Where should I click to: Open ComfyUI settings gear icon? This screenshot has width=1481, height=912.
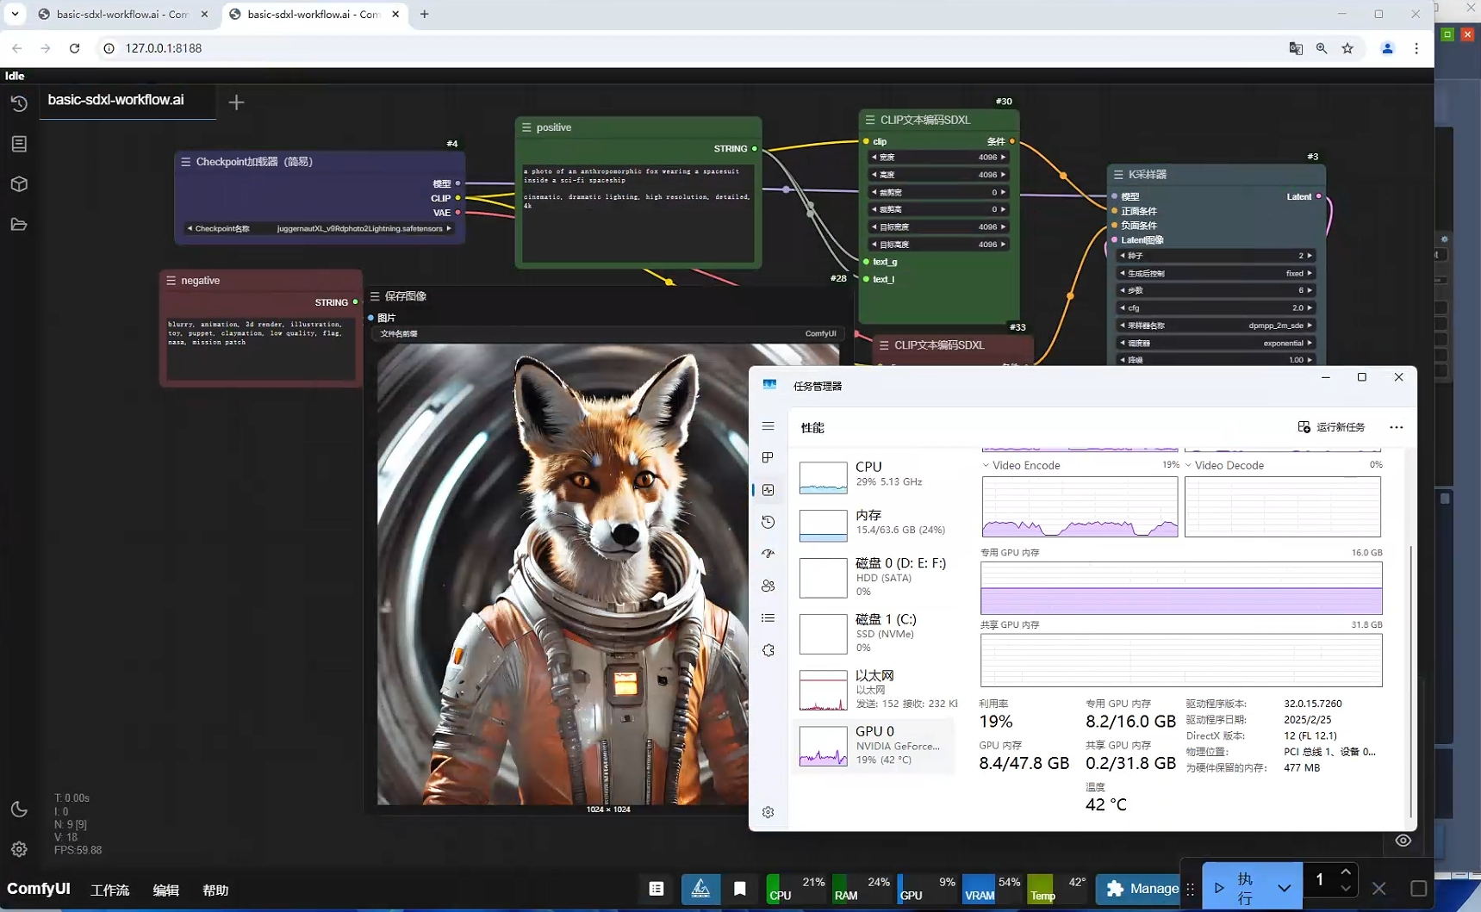coord(19,850)
